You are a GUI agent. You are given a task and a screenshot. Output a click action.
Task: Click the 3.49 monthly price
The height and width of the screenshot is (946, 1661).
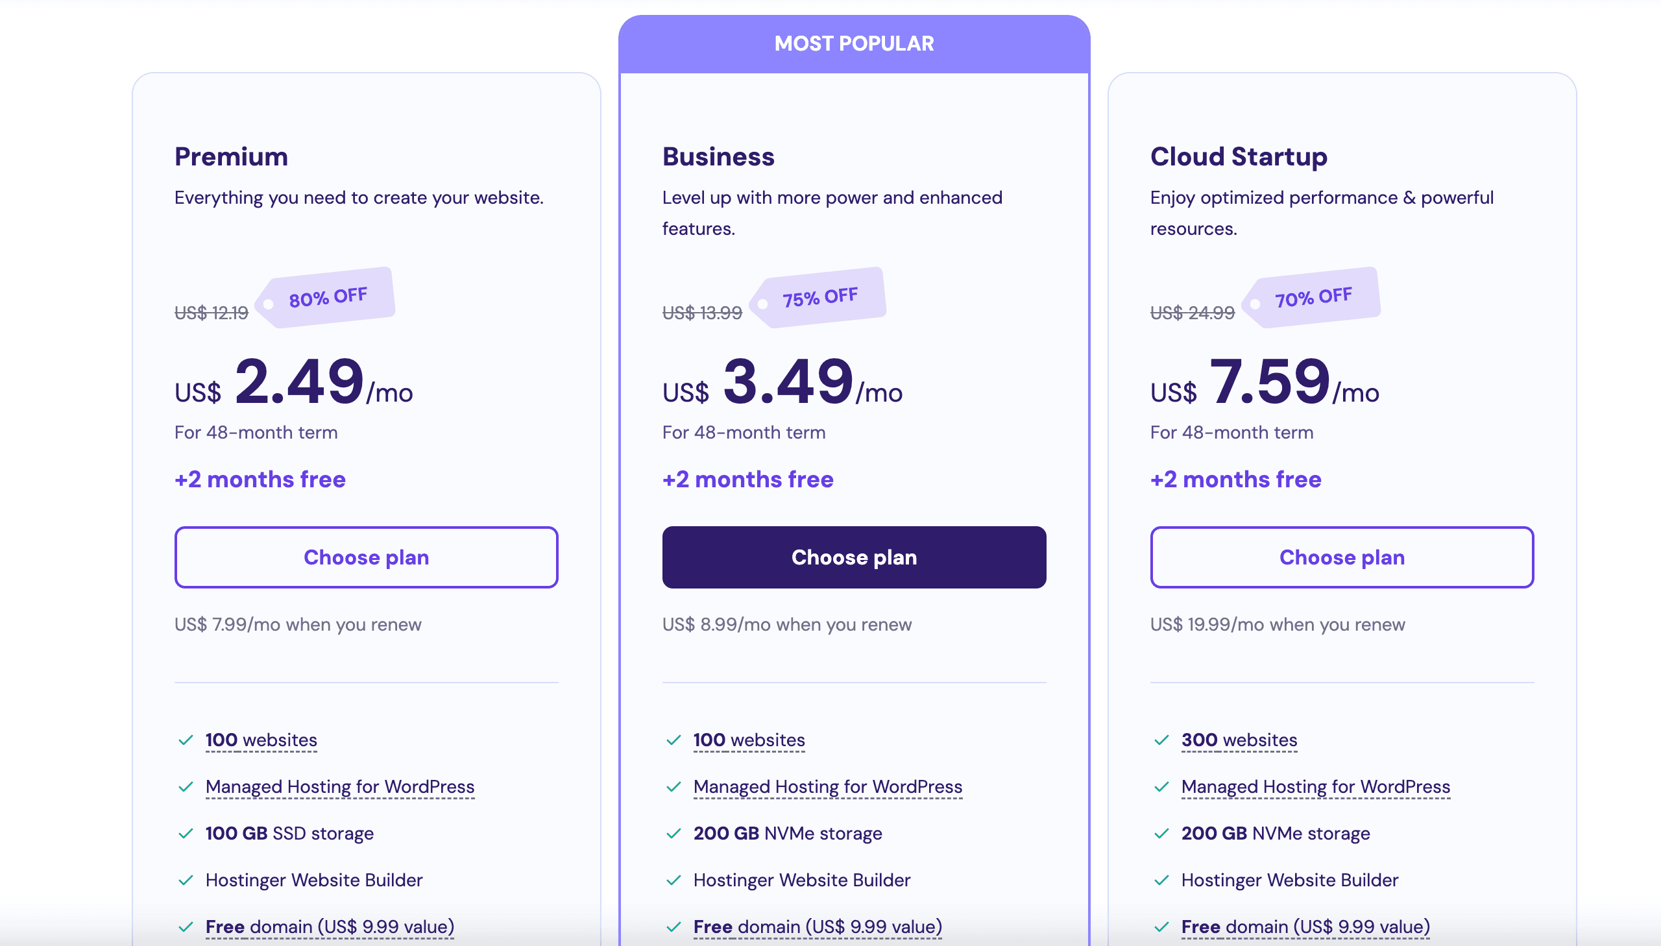[x=788, y=382]
